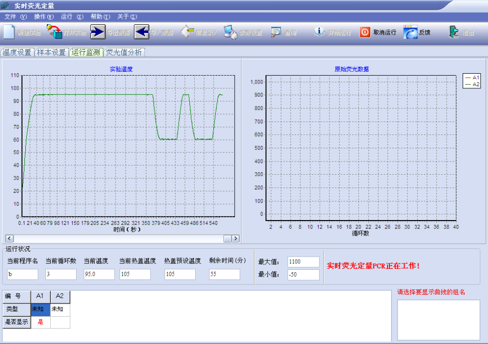Click 取消运行 cancel run red icon
This screenshot has height=344, width=488.
tap(365, 32)
